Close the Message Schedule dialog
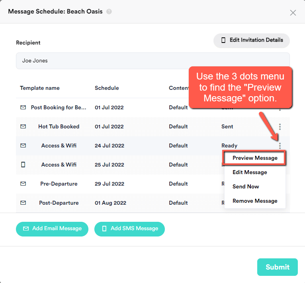Viewport: 305px width, 283px height. point(293,13)
